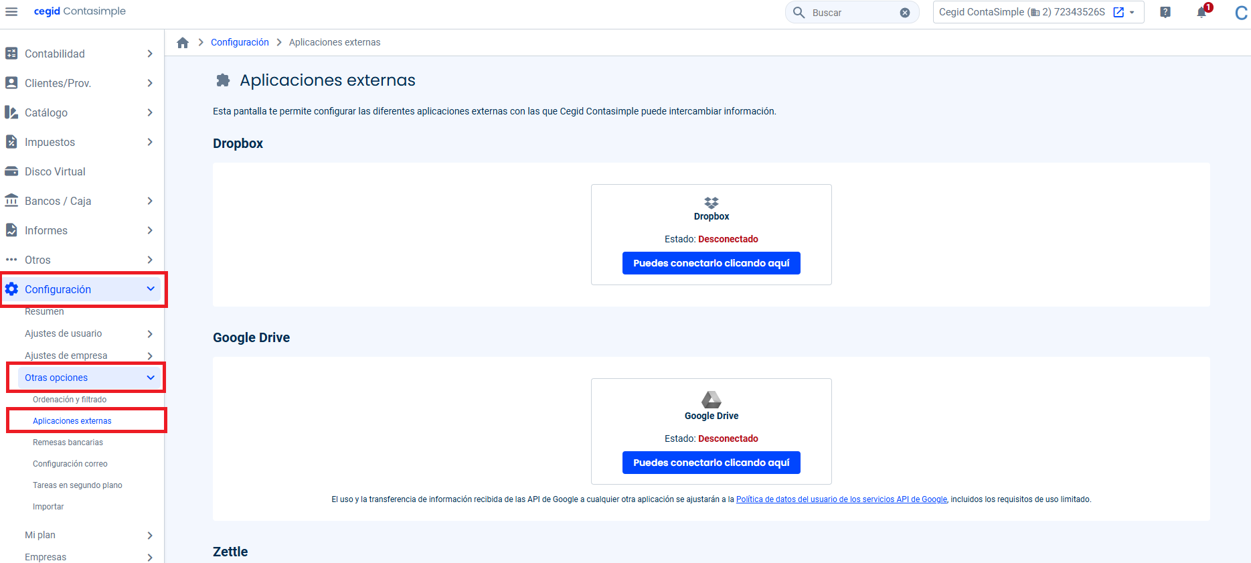The image size is (1251, 563).
Task: Click the Buscar search field
Action: coord(853,13)
